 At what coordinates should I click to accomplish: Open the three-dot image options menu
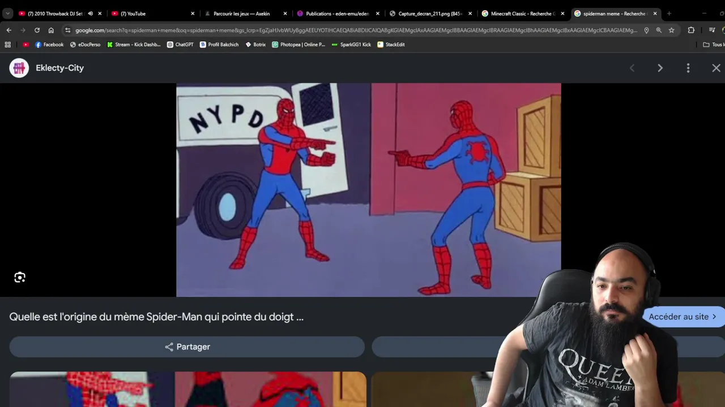click(688, 68)
